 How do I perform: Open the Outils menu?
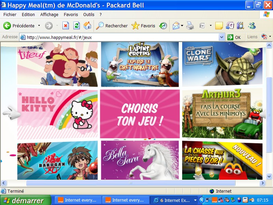point(89,14)
